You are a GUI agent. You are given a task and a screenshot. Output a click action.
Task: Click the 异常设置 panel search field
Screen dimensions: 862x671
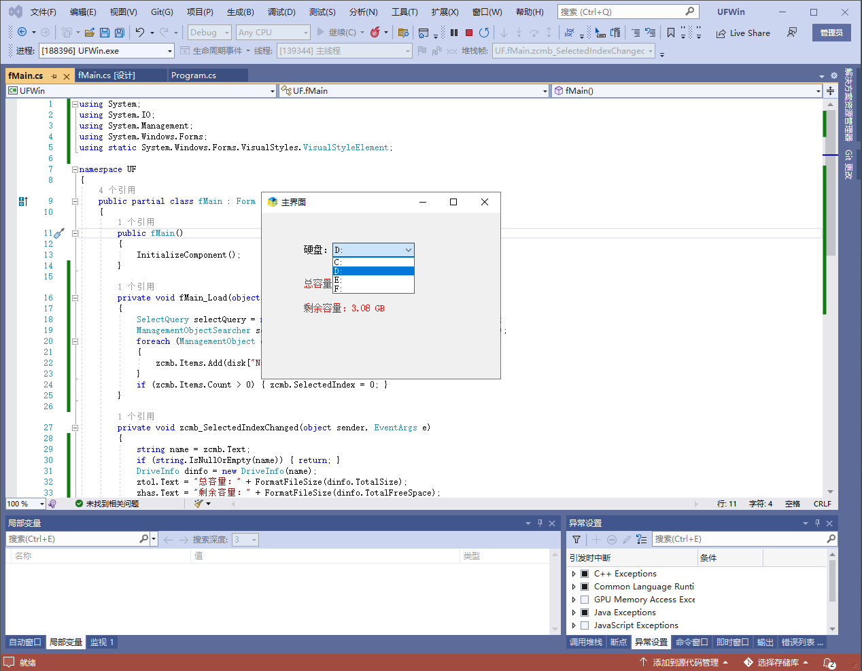click(744, 539)
